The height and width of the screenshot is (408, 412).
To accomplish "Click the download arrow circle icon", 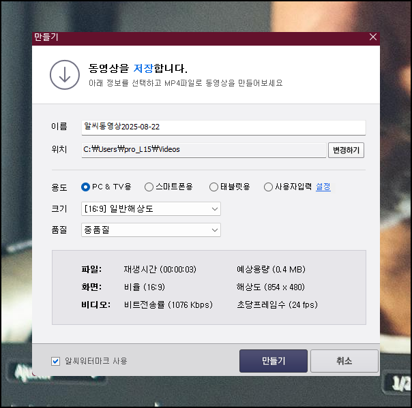I will coord(65,75).
